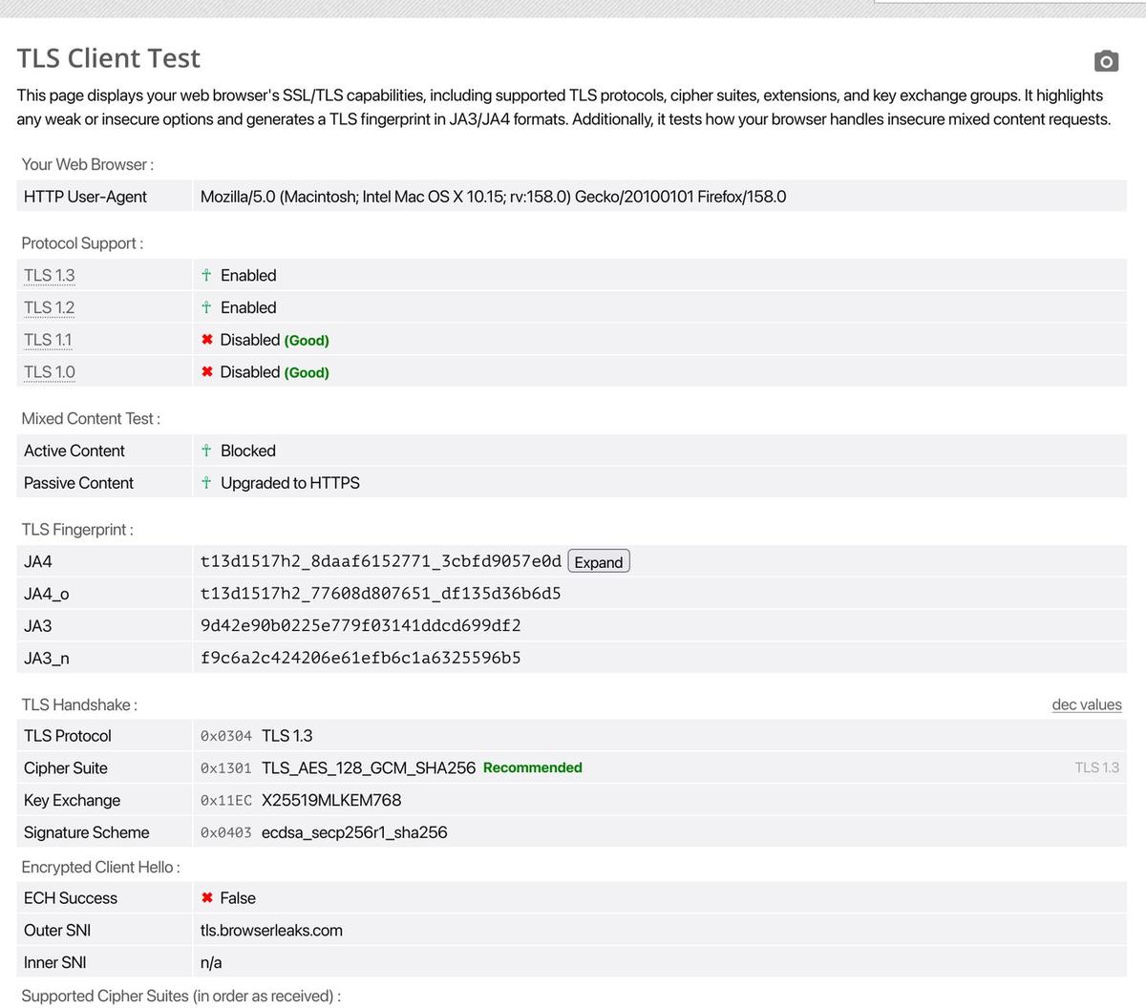Screen dimensions: 1146x1008
Task: Click the gray TLS 1.3 tag in Cipher Suite row
Action: coord(1097,767)
